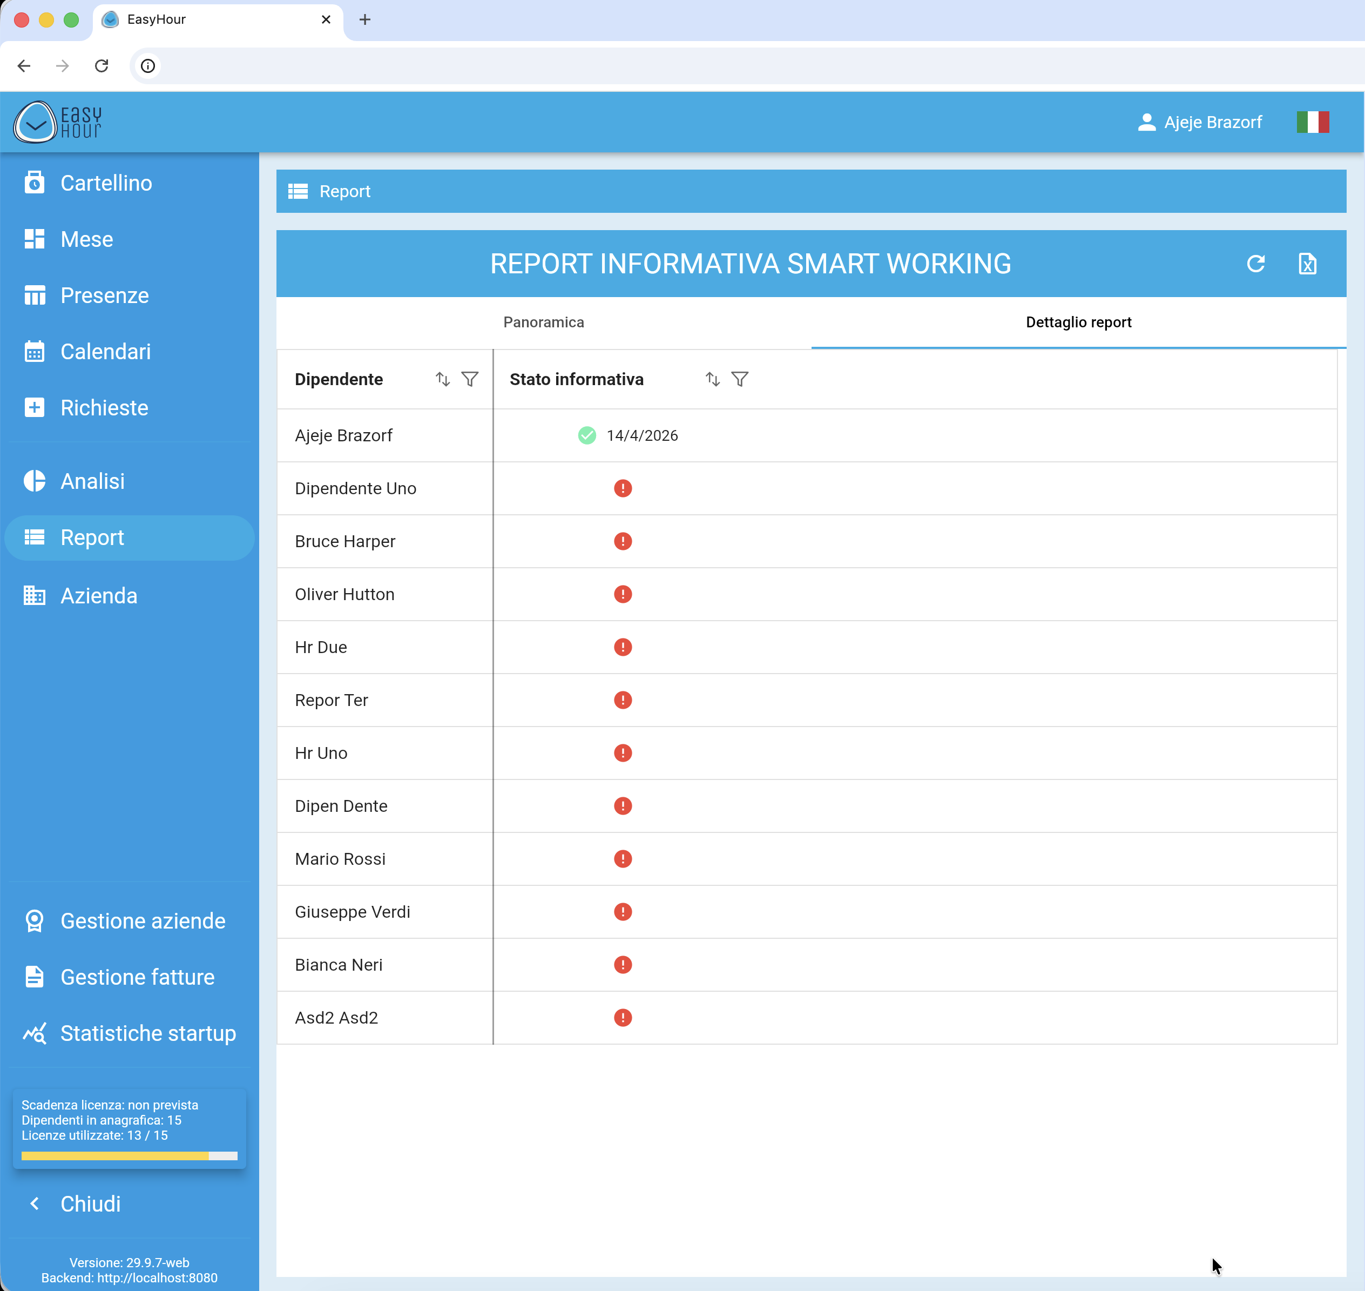Sort the Dipendente column

point(442,379)
